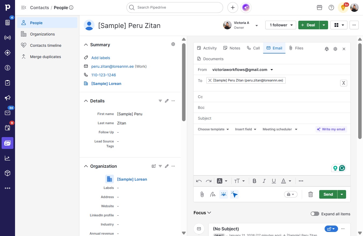
Task: Open the 1 follower dropdown
Action: [x=281, y=25]
